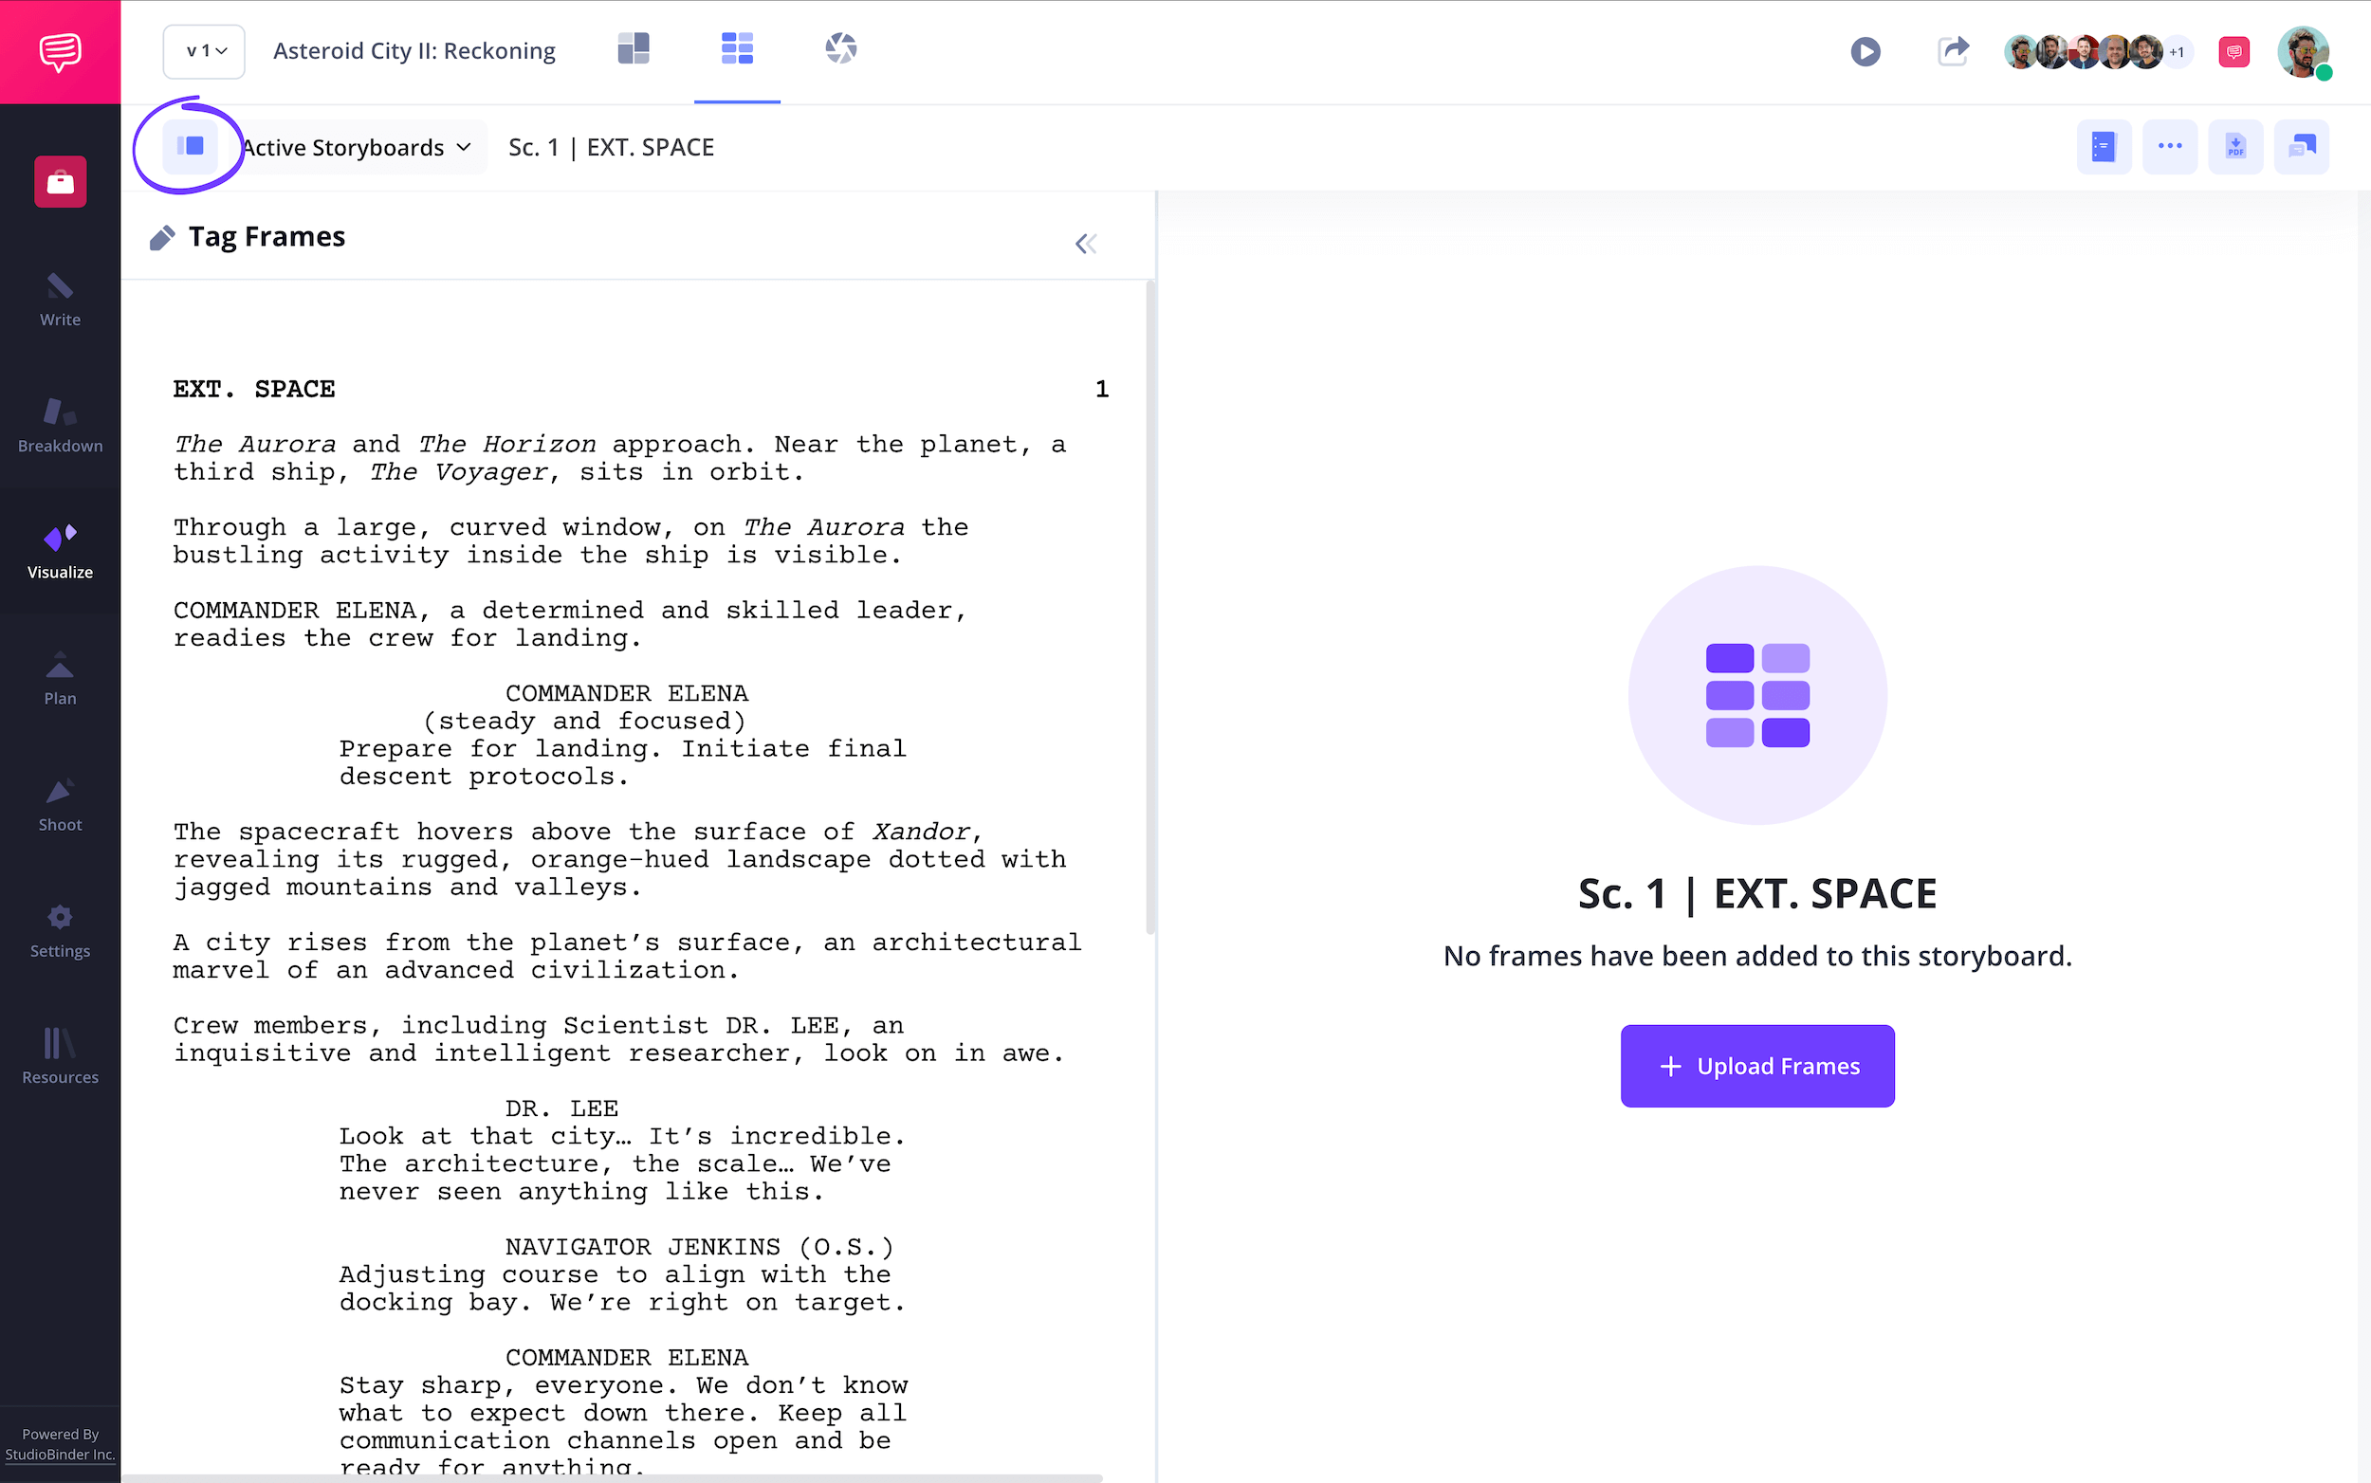Open the Write section from the sidebar

point(60,299)
